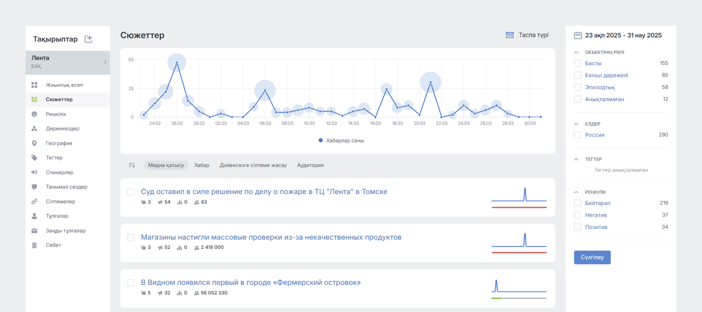Click the Заңды тұлғалар briefcase icon
Image resolution: width=702 pixels, height=312 pixels.
point(34,231)
